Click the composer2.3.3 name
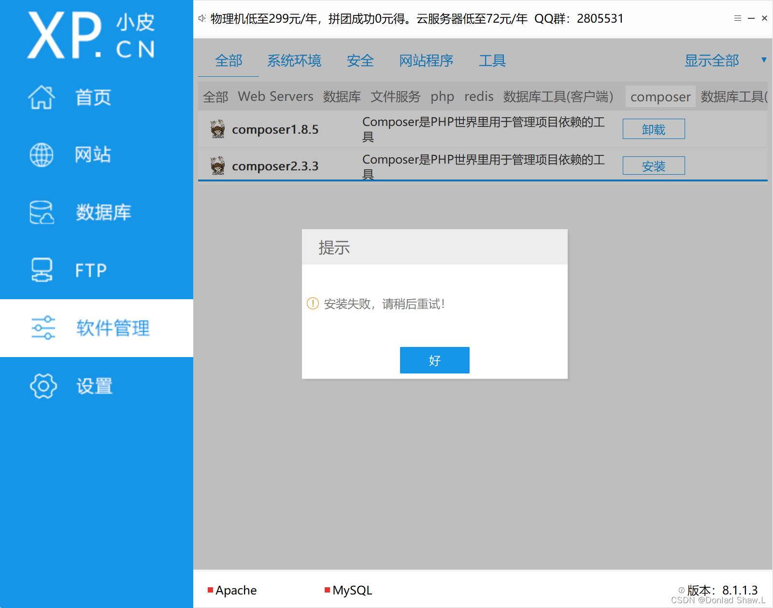 point(275,166)
